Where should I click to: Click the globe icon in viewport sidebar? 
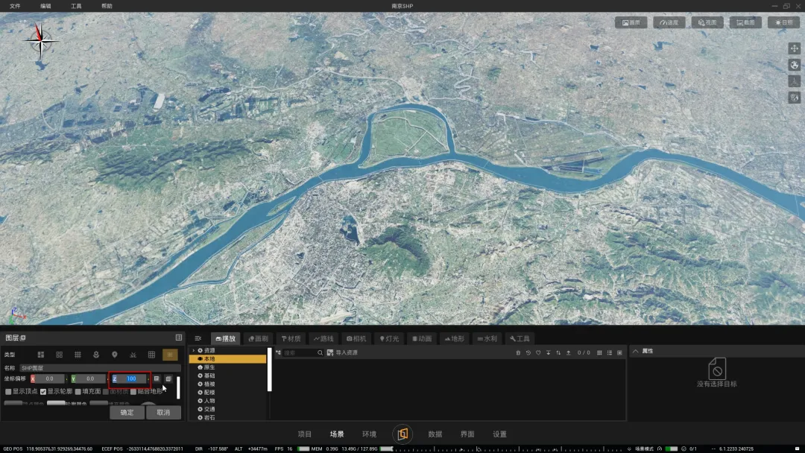(795, 65)
